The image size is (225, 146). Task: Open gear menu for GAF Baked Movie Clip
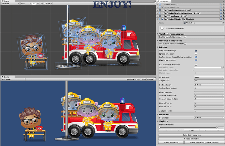click(x=223, y=19)
